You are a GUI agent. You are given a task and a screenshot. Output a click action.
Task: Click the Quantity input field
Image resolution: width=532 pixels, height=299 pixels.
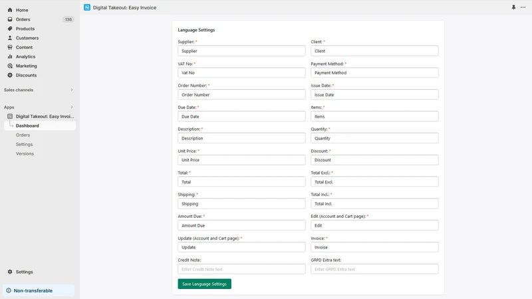pyautogui.click(x=374, y=138)
